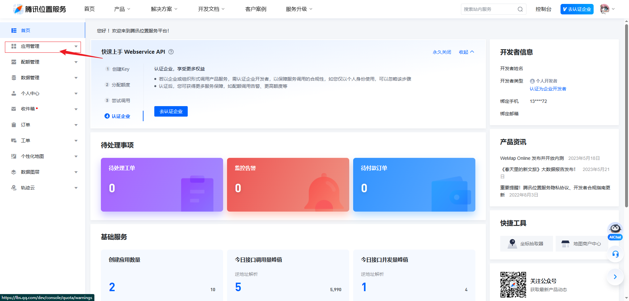Click the 收件箱 envelope icon
Screen dimensions: 629x301
click(x=14, y=109)
